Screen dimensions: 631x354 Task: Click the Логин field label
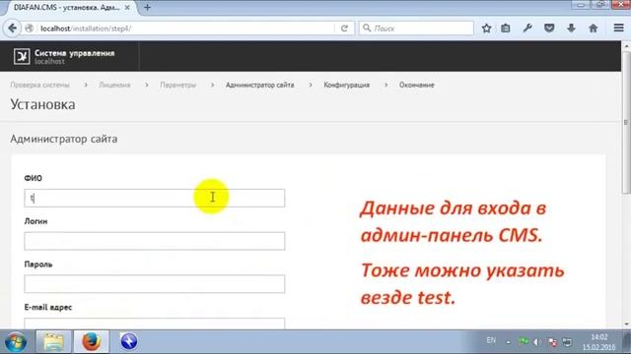click(35, 221)
